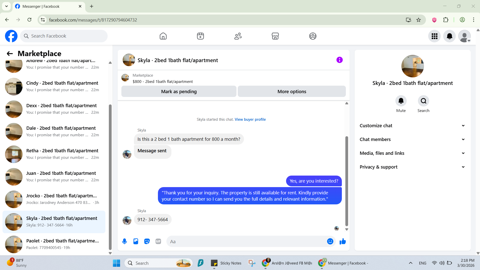Click the taskbar Search box

[159, 263]
